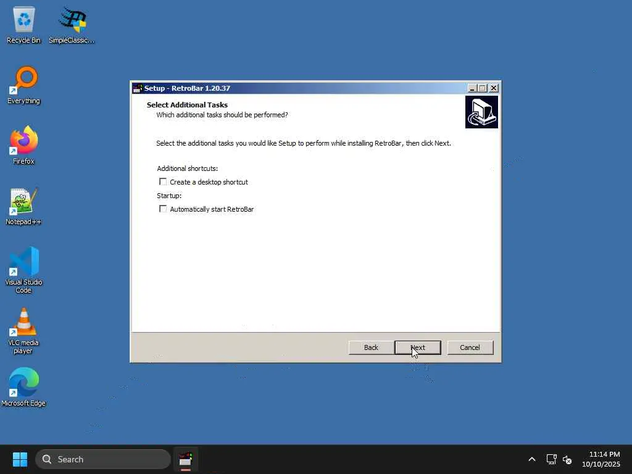Click the RetroBar setup icon in title bar

pyautogui.click(x=138, y=88)
